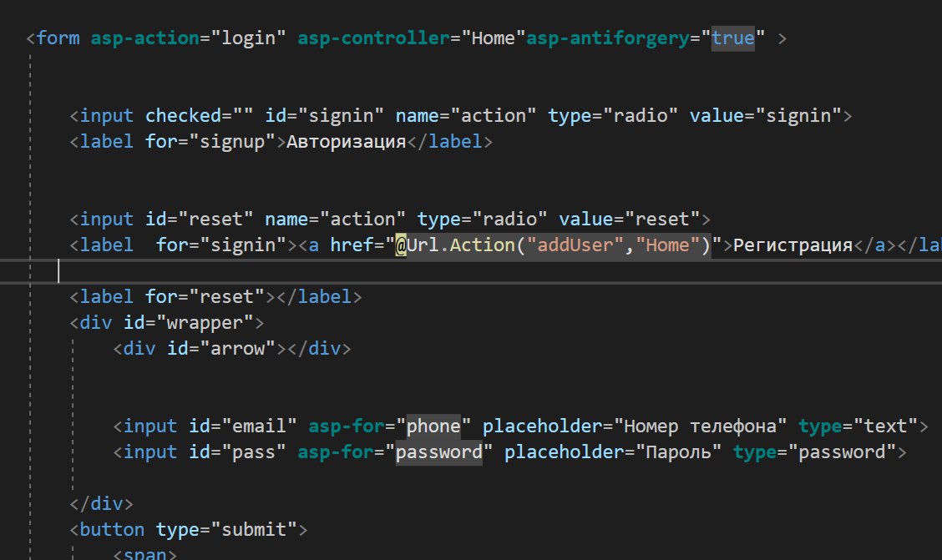Click the 'button' tag name
Image resolution: width=942 pixels, height=560 pixels.
(112, 529)
